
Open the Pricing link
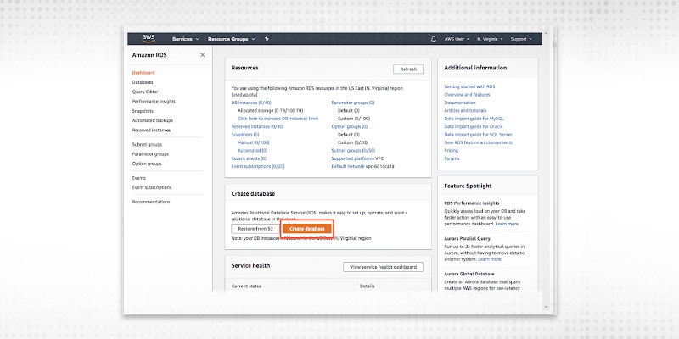pos(452,151)
